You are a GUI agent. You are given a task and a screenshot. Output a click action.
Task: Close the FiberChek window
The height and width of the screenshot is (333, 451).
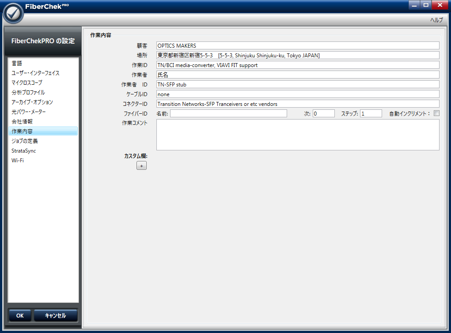click(440, 5)
